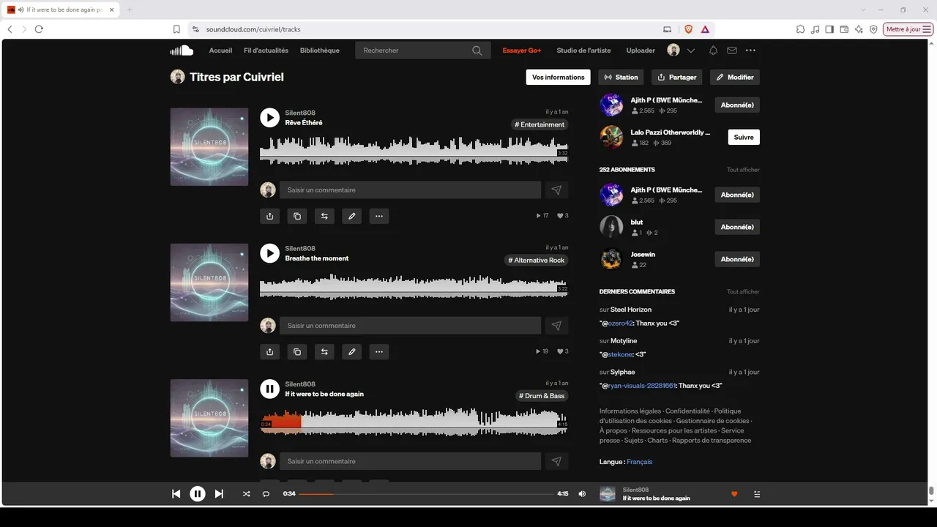Seek in the bottom player progress bar
Viewport: 937px width, 527px height.
[426, 494]
